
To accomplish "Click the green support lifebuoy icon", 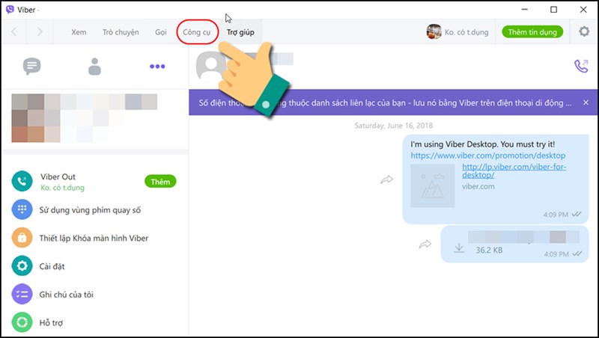I will pos(22,322).
